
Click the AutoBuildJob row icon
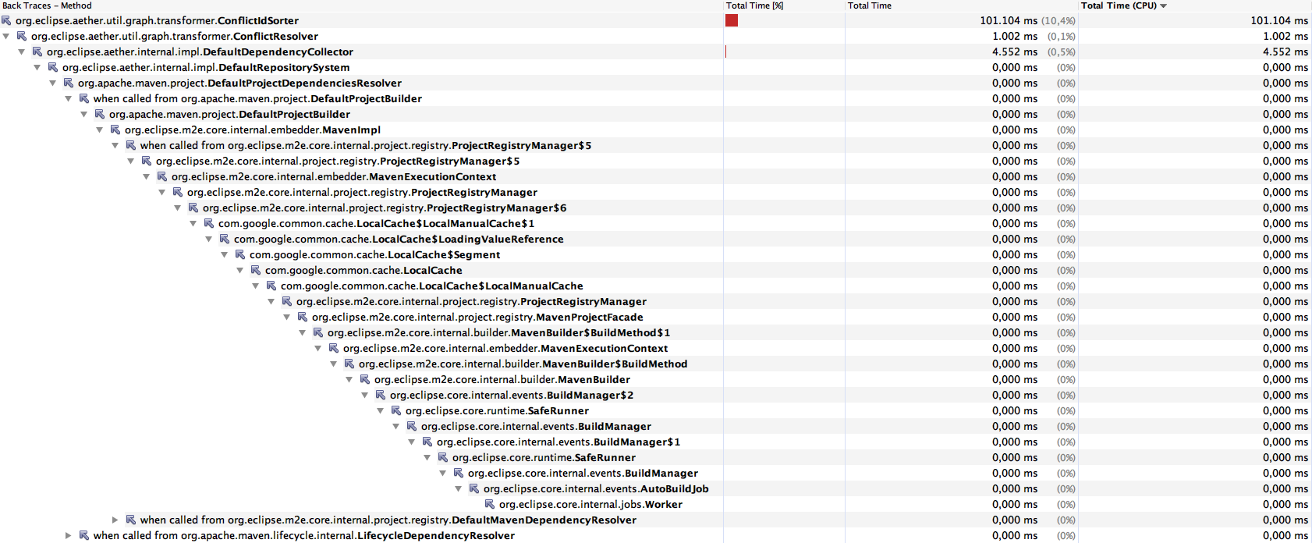pos(474,488)
